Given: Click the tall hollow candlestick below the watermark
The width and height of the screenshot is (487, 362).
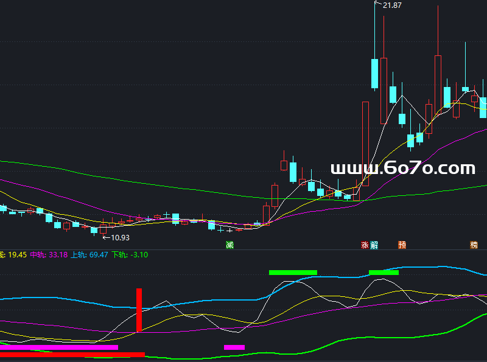Looking at the screenshot, I should point(365,143).
